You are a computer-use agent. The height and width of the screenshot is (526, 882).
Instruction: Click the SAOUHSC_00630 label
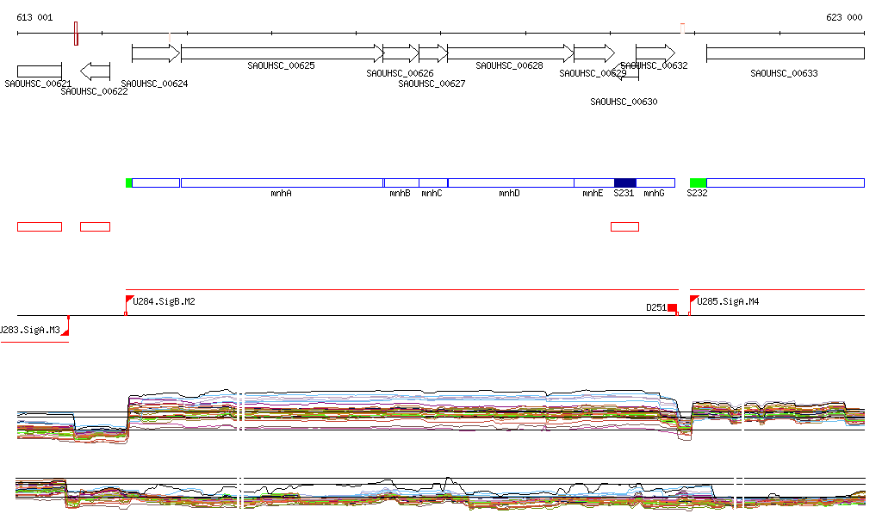pyautogui.click(x=624, y=102)
